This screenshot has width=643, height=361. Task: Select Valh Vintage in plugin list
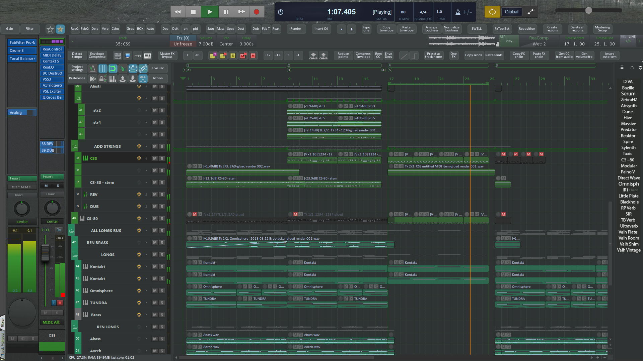pyautogui.click(x=629, y=250)
